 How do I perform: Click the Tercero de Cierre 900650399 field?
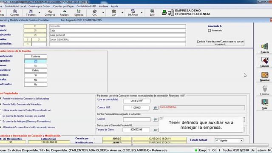[x=136, y=130]
